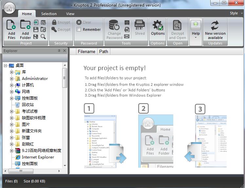The width and height of the screenshot is (245, 188).
Task: Expand the 缺图软件梳理 folder node
Action: tap(11, 118)
